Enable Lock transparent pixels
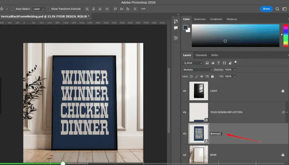 [x=191, y=76]
